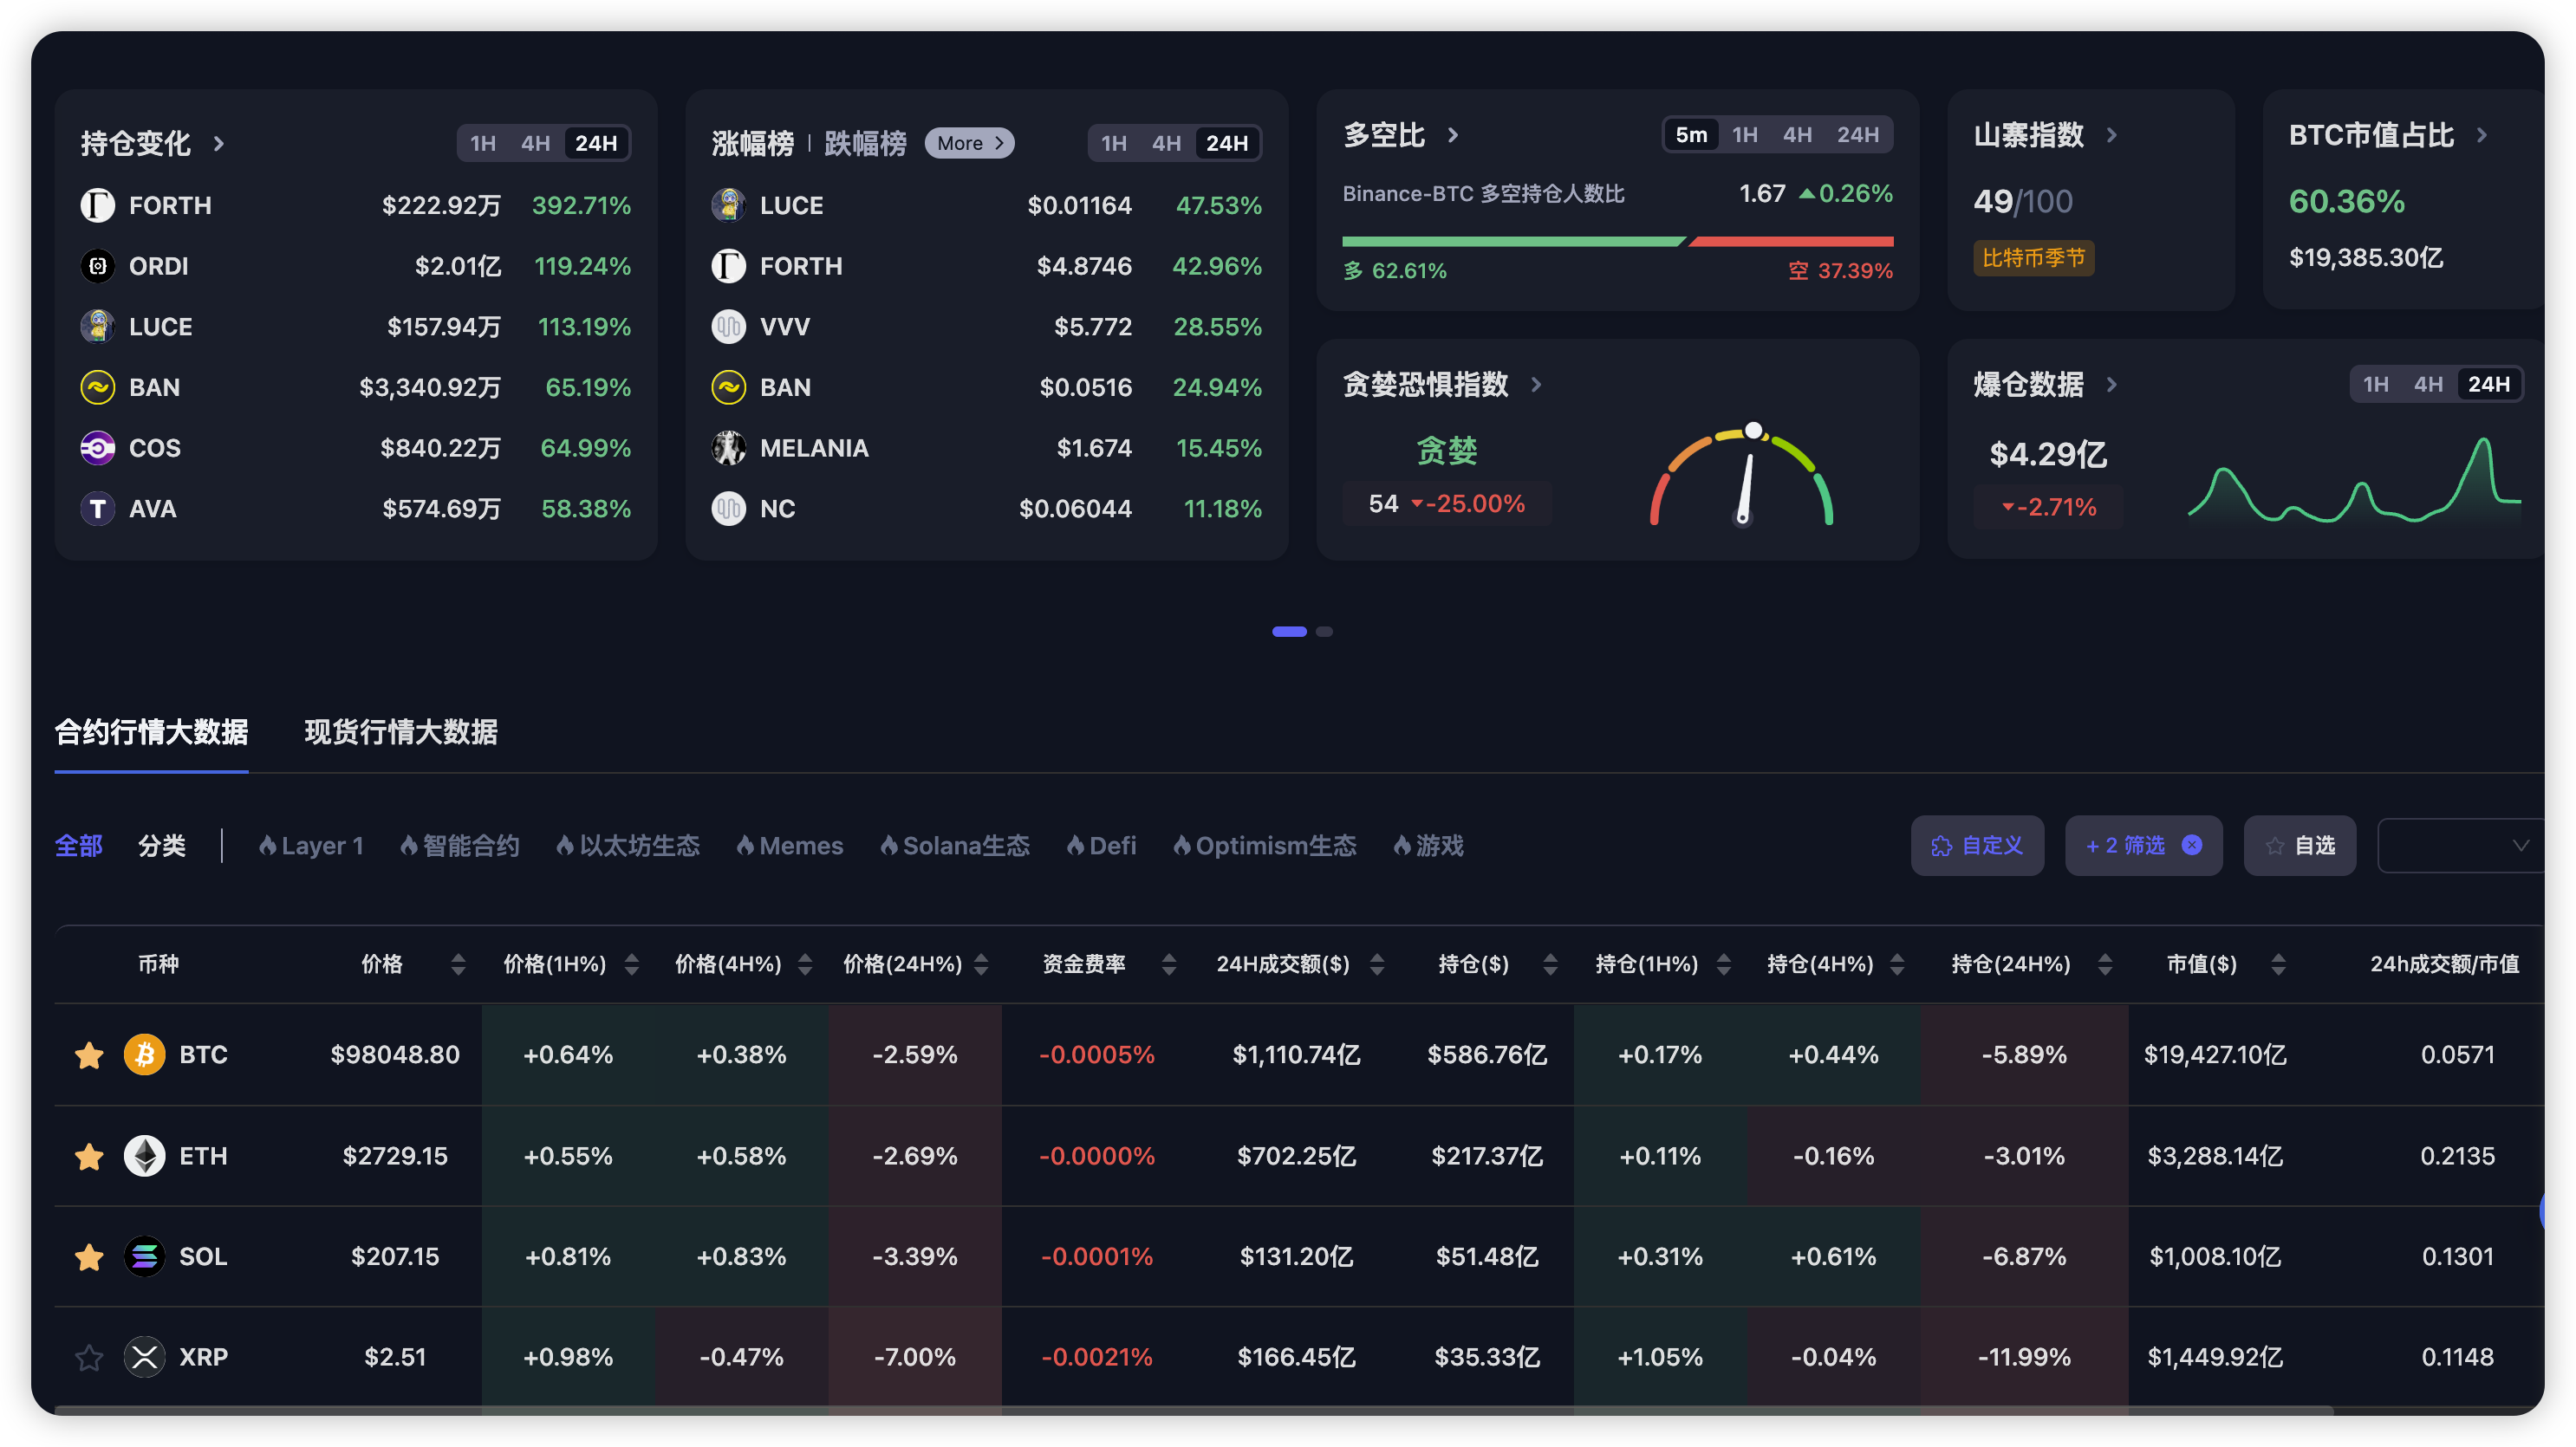The height and width of the screenshot is (1447, 2576).
Task: Unstar BTC from favorites
Action: coord(89,1055)
